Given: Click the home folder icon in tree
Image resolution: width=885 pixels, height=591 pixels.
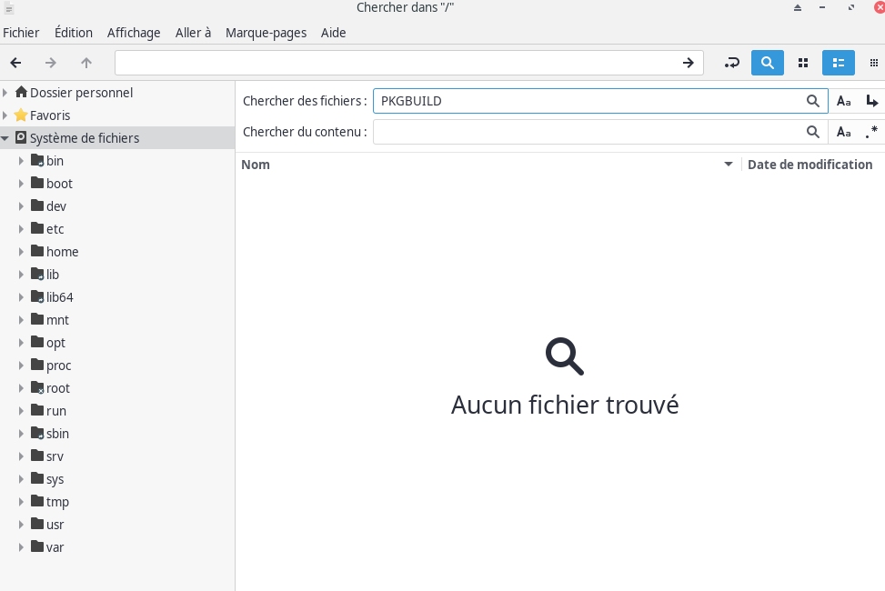Looking at the screenshot, I should tap(37, 251).
